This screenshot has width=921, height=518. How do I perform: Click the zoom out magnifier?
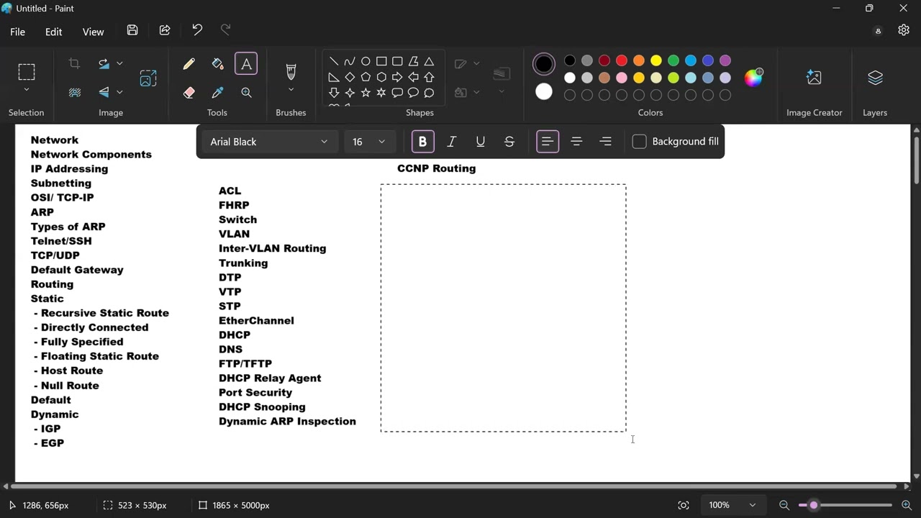coord(784,506)
